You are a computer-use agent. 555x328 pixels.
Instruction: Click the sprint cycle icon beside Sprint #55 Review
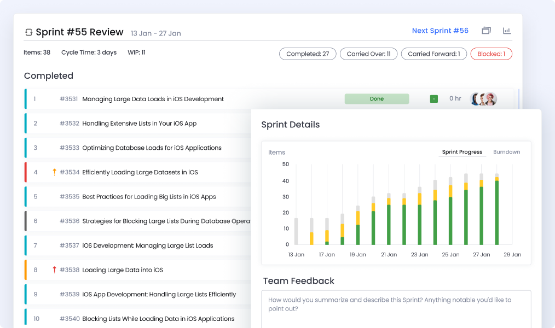tap(28, 32)
